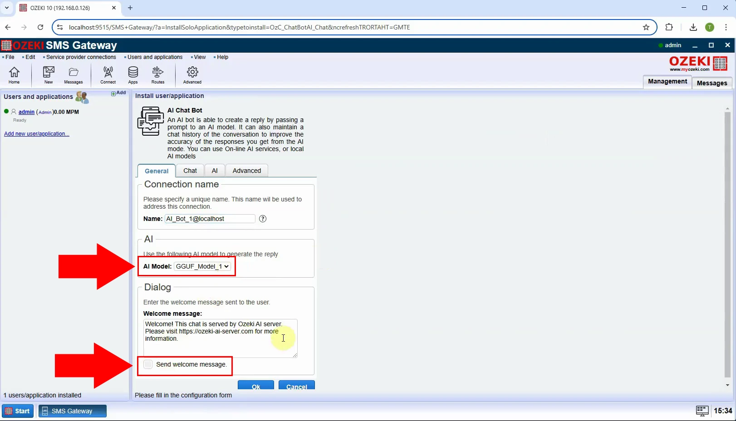Open the Routes toolbar icon

(158, 75)
